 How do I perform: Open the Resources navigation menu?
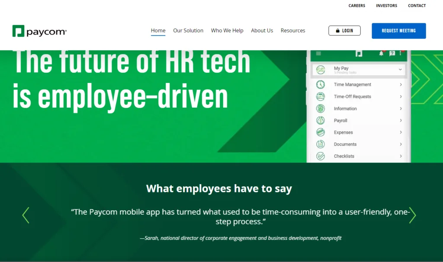point(293,30)
